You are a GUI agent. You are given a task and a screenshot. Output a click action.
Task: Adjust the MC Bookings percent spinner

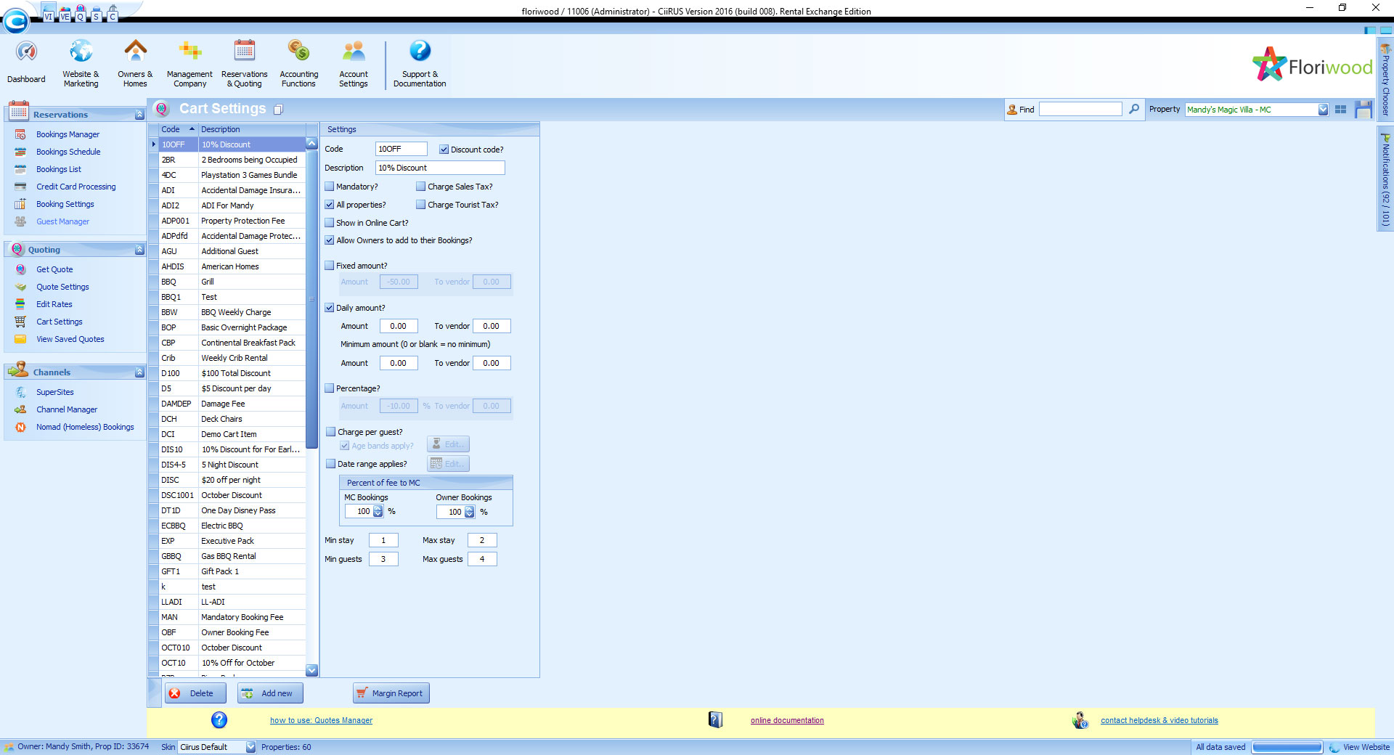click(378, 512)
